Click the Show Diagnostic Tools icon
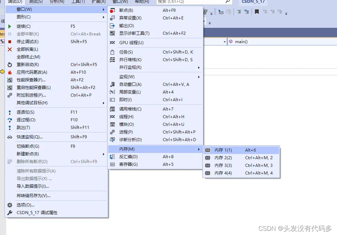337x235 pixels. [112, 33]
